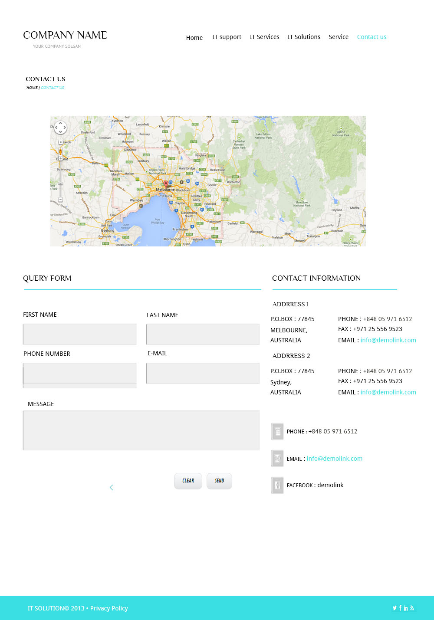Viewport: 434px width, 620px height.
Task: Select the Street View Pegman on the map
Action: pyautogui.click(x=60, y=151)
